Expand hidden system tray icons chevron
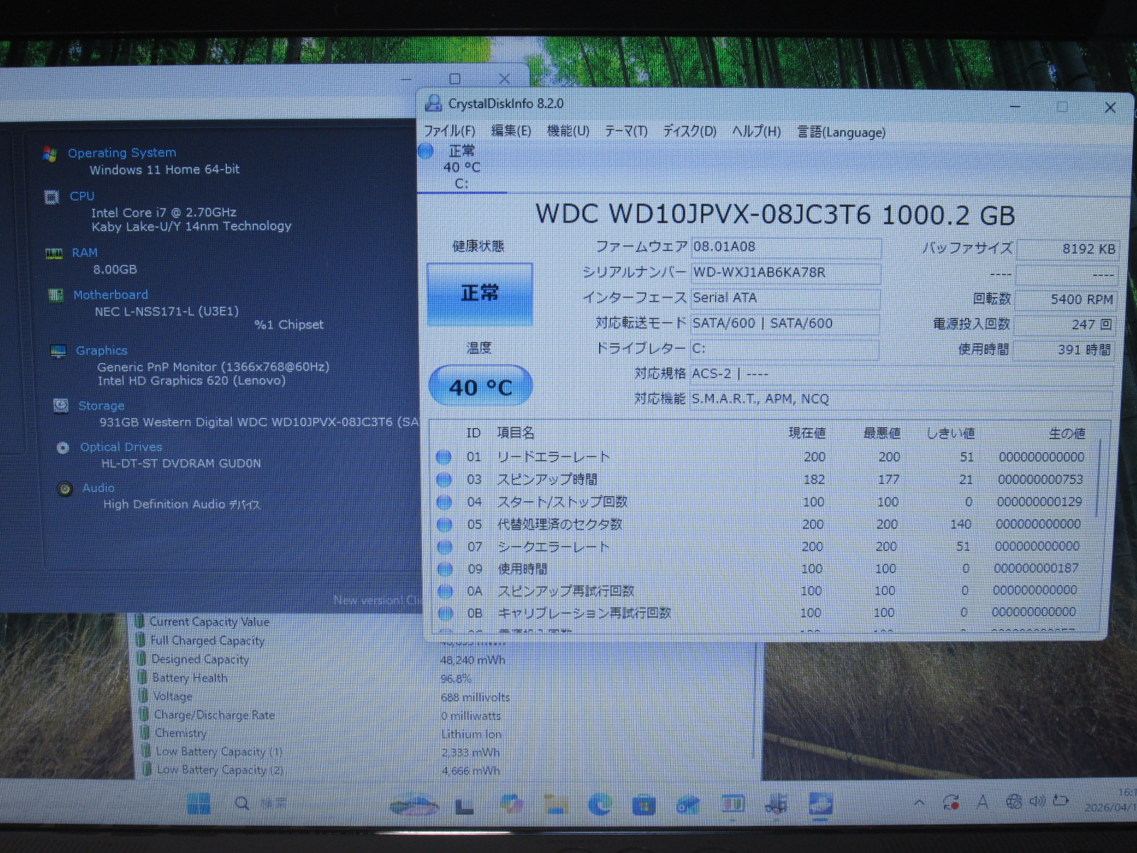 point(919,803)
